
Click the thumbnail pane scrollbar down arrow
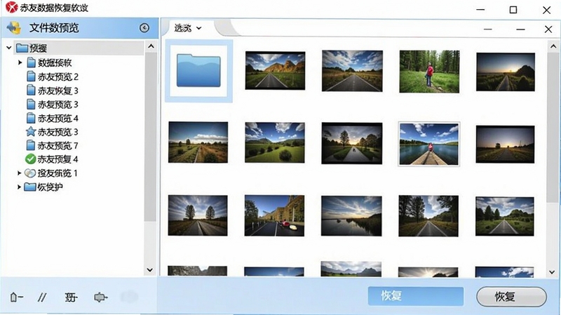click(x=552, y=272)
